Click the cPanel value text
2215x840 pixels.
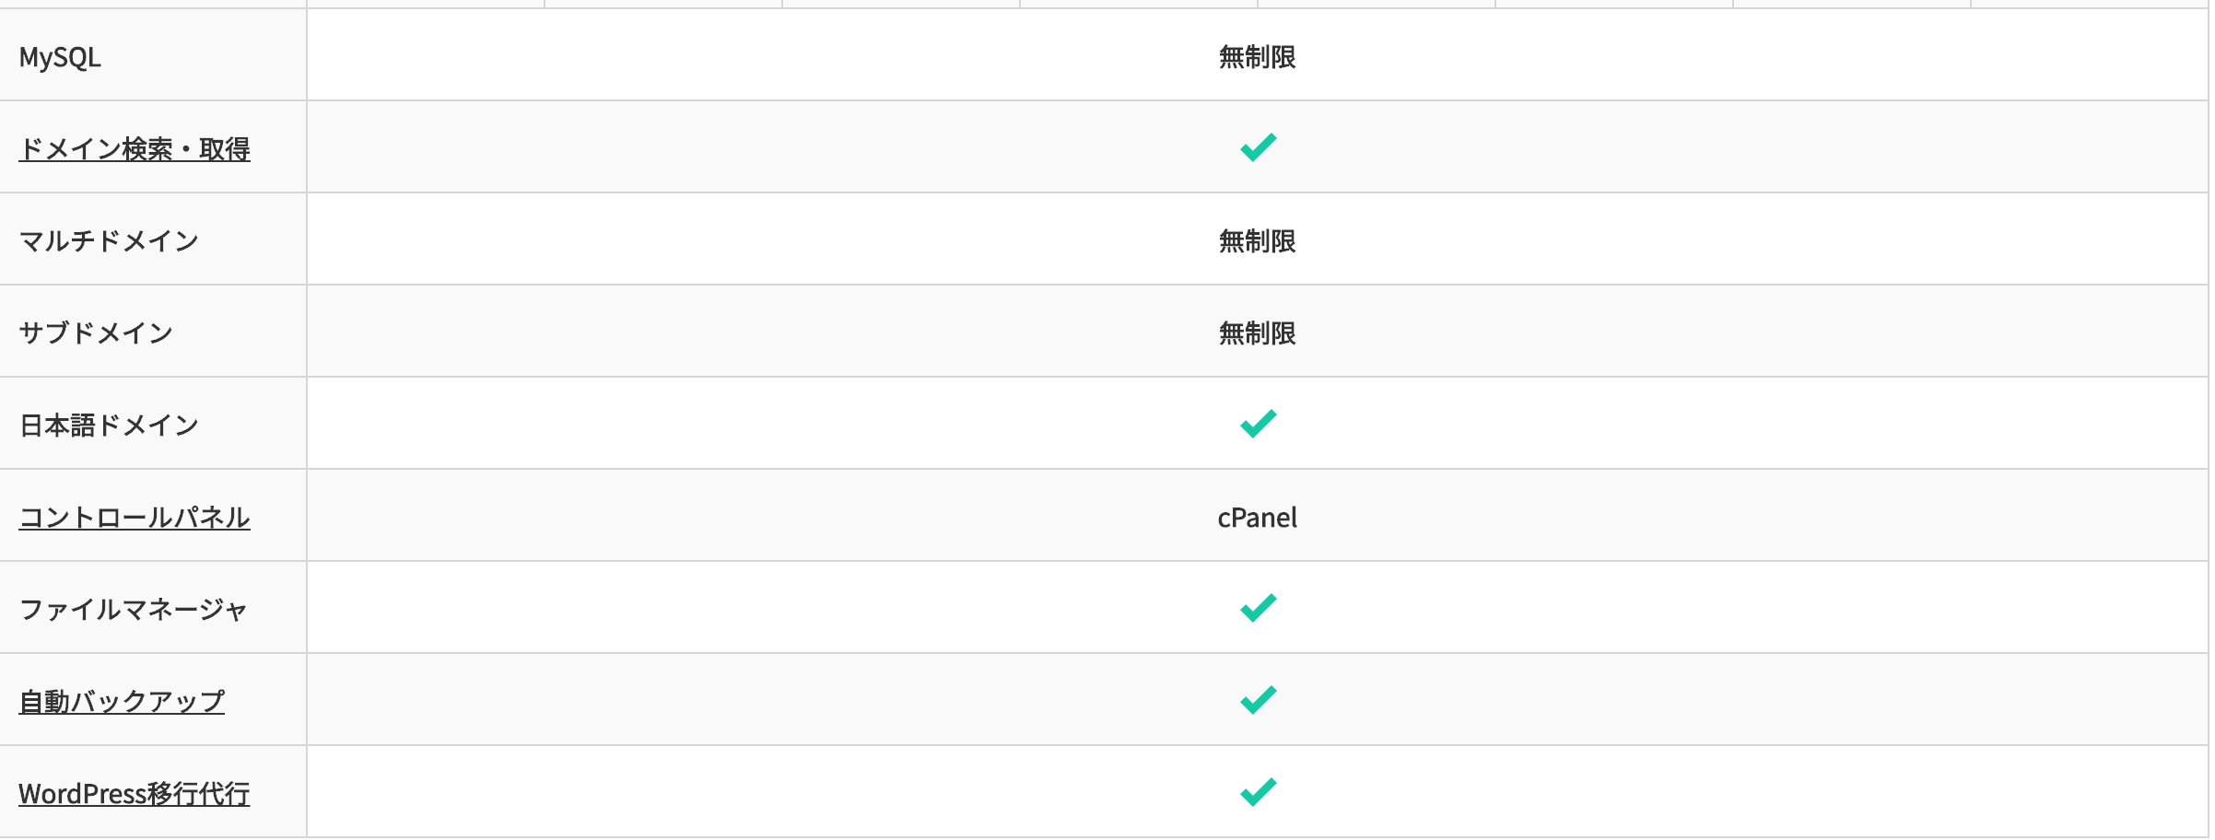click(x=1257, y=518)
